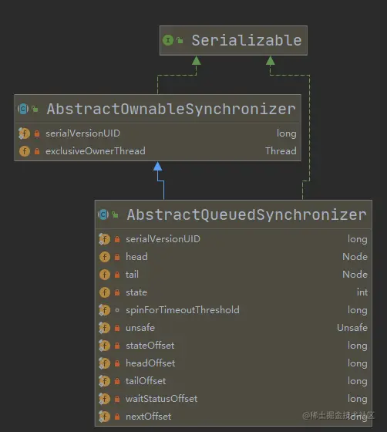
Task: Click static field icon beside nextOffset
Action: click(x=105, y=417)
